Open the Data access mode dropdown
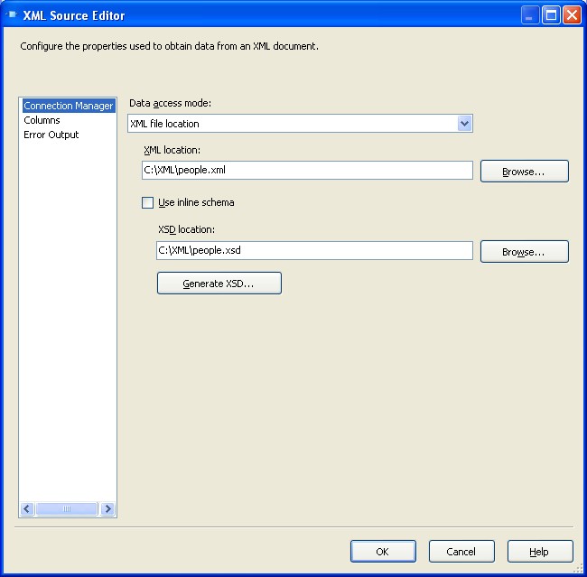This screenshot has height=577, width=587. pyautogui.click(x=464, y=124)
